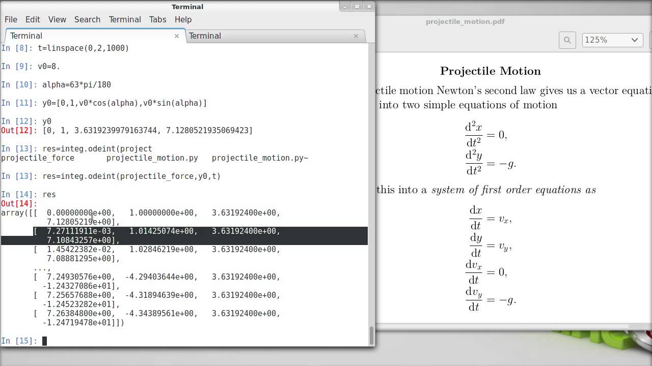
Task: Click projectile_motion.py completion suggestion
Action: [152, 158]
